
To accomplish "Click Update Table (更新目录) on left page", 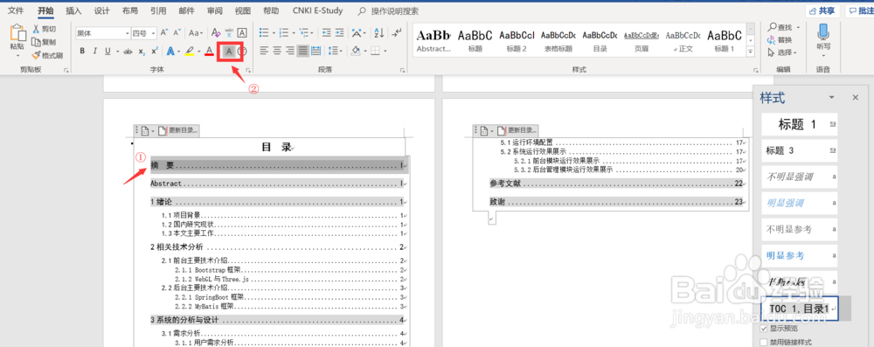I will click(x=178, y=130).
